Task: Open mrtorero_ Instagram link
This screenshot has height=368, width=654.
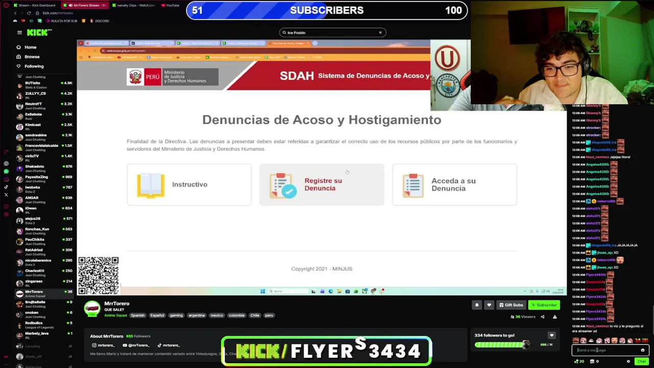Action: (103, 346)
